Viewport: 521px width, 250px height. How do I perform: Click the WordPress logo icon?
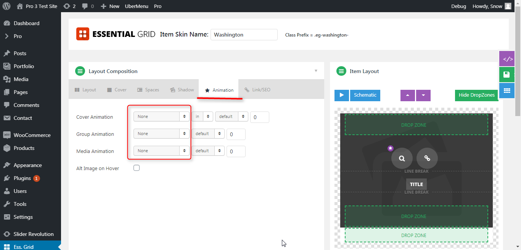coord(6,6)
